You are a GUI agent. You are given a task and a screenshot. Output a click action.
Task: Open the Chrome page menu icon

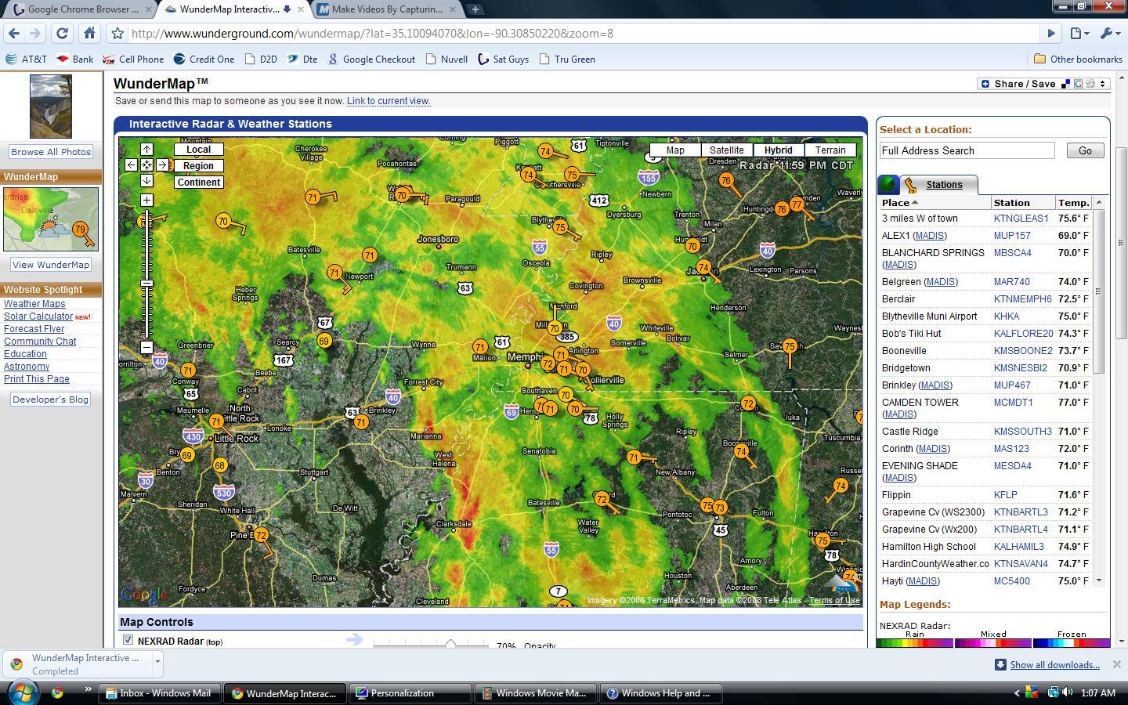pos(1079,33)
